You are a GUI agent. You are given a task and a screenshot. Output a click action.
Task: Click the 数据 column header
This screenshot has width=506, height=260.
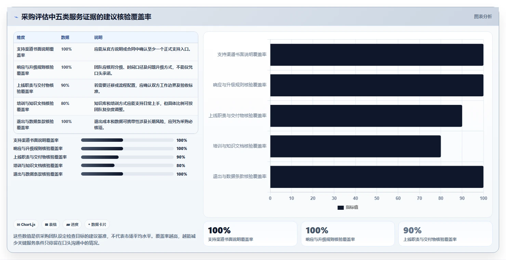coord(65,38)
